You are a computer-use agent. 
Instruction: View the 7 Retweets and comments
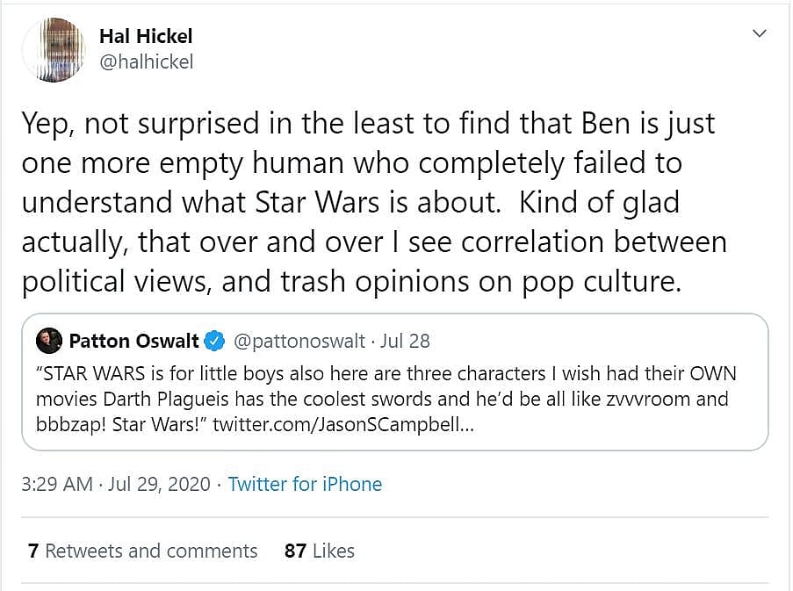(143, 551)
